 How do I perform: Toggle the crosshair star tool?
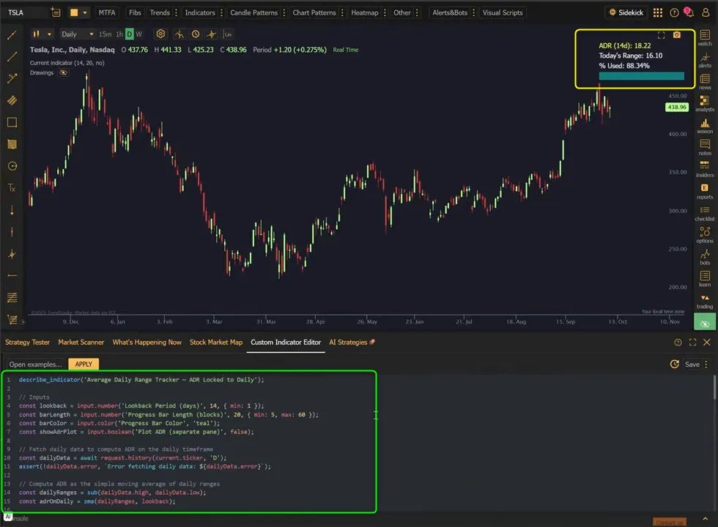(211, 34)
